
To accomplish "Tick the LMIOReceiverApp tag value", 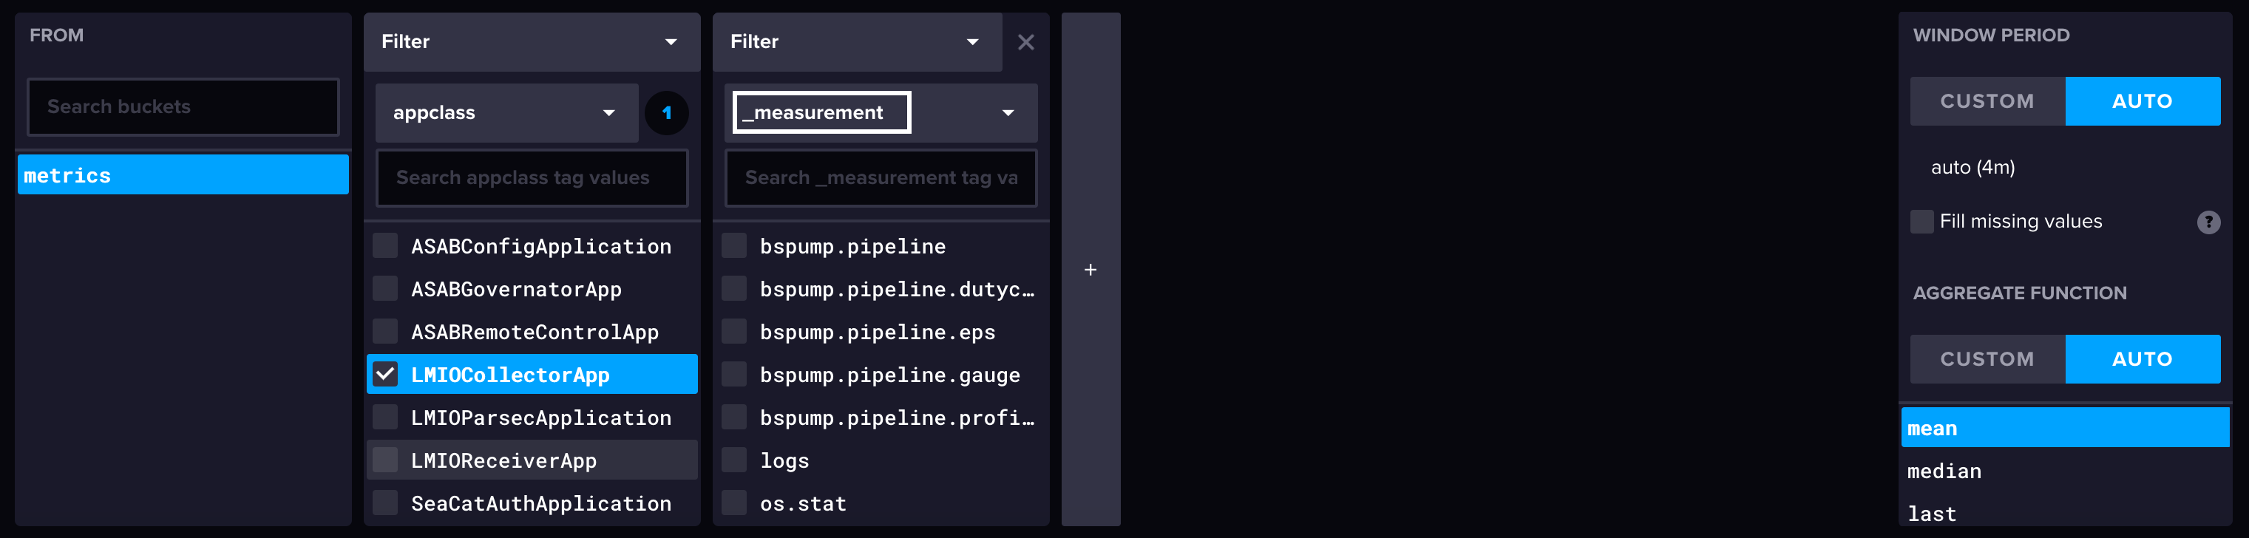I will click(385, 460).
